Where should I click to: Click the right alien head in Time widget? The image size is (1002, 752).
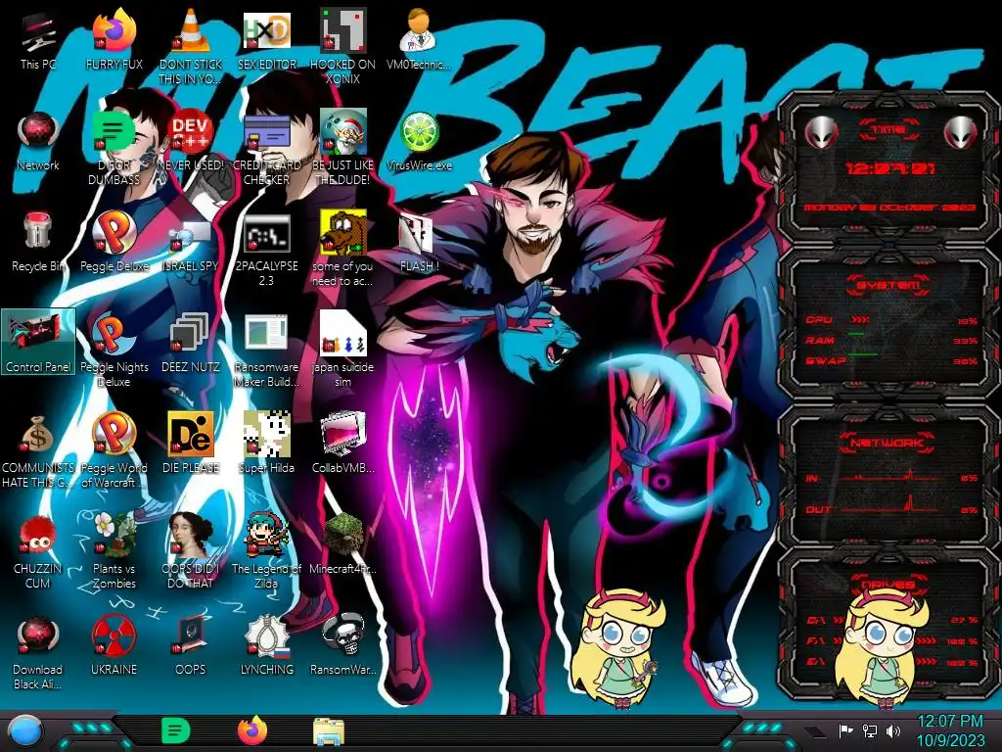click(x=961, y=132)
